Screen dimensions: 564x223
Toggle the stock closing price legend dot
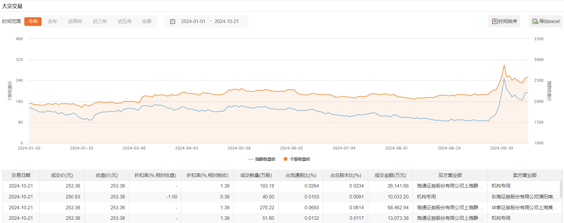pyautogui.click(x=286, y=159)
